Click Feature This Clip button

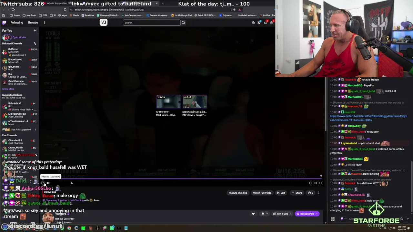pos(238,193)
